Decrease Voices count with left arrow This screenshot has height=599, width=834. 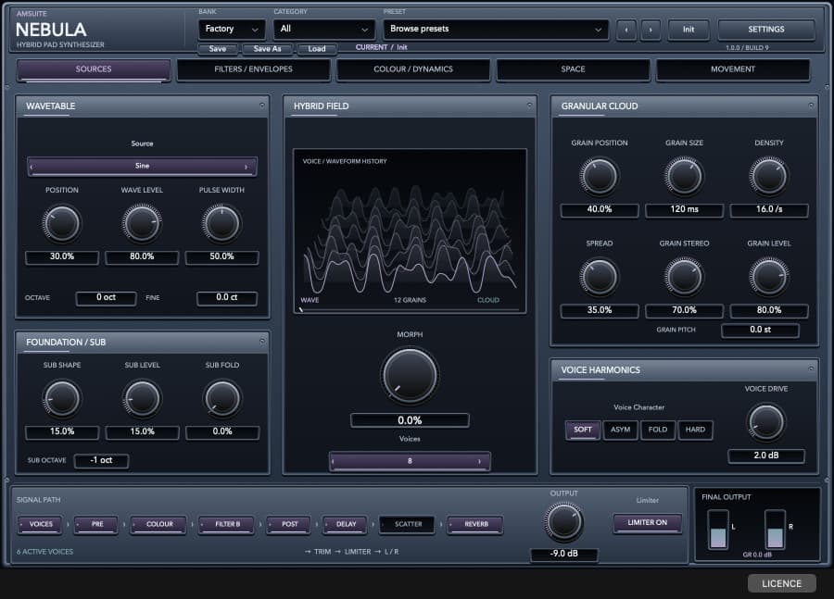click(334, 461)
